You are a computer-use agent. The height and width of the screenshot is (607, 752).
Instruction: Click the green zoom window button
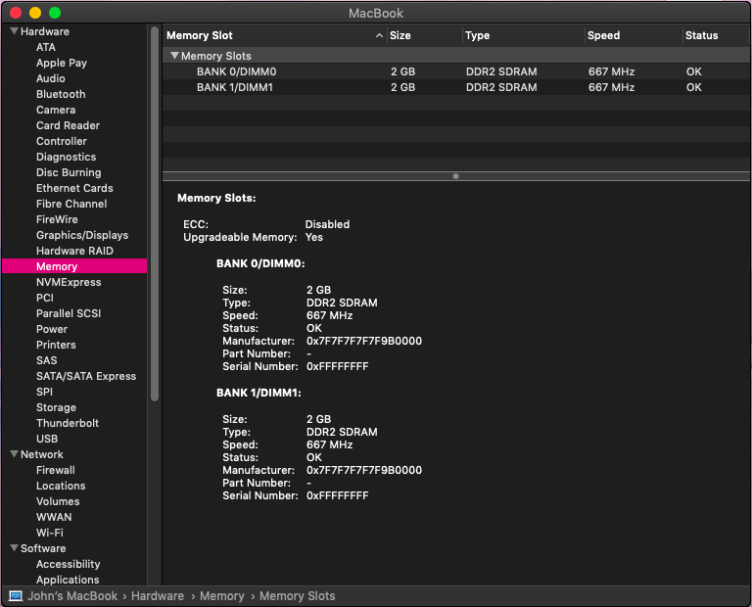tap(55, 13)
